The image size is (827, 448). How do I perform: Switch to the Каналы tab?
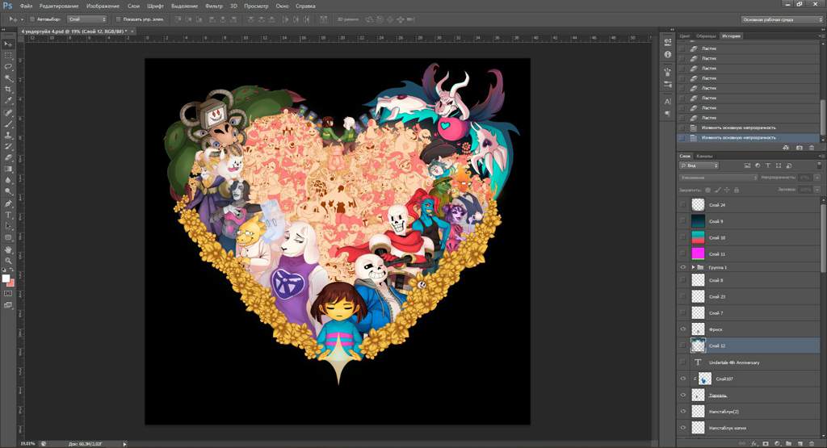click(704, 156)
